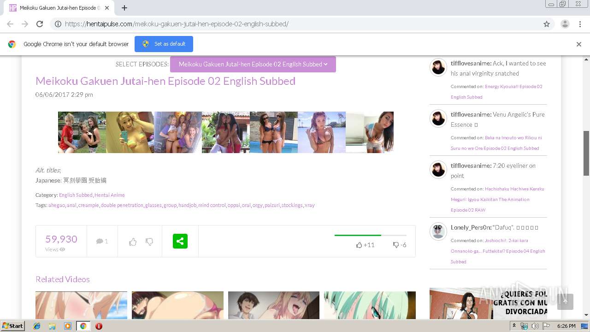Open Hachishaku Hachiwa Keraku Meguri comment link
This screenshot has width=590, height=332.
tap(497, 199)
